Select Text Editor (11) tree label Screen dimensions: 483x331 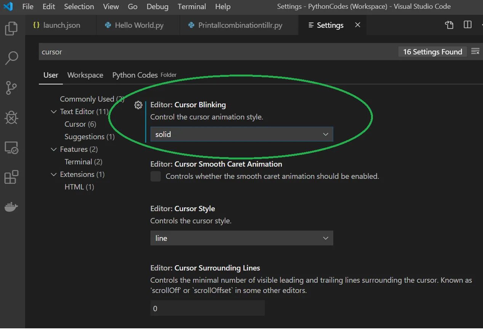coord(84,111)
